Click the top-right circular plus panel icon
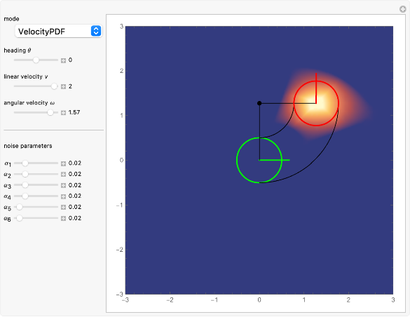The height and width of the screenshot is (317, 410). 403,9
